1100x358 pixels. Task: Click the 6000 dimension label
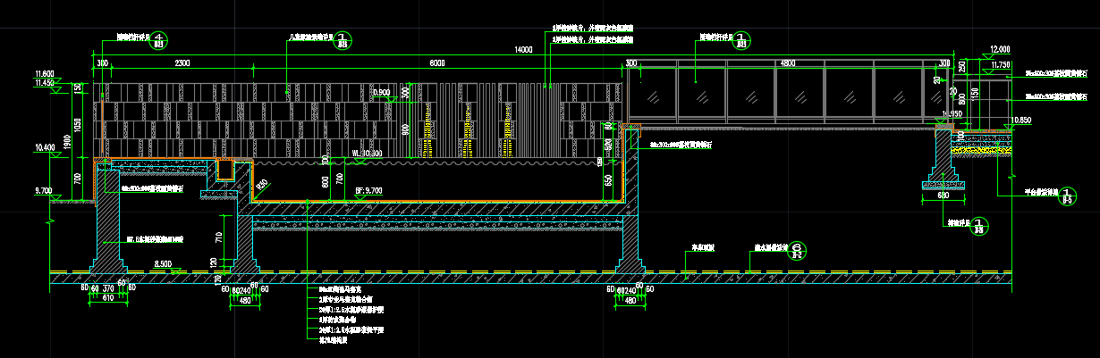[x=436, y=63]
